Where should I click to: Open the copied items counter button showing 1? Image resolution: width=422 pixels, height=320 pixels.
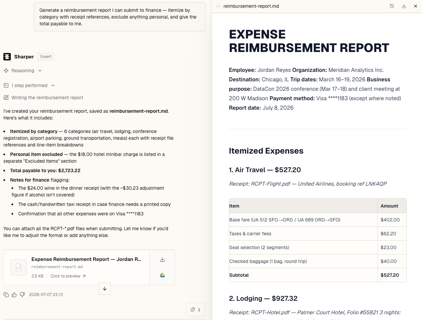[x=196, y=310]
